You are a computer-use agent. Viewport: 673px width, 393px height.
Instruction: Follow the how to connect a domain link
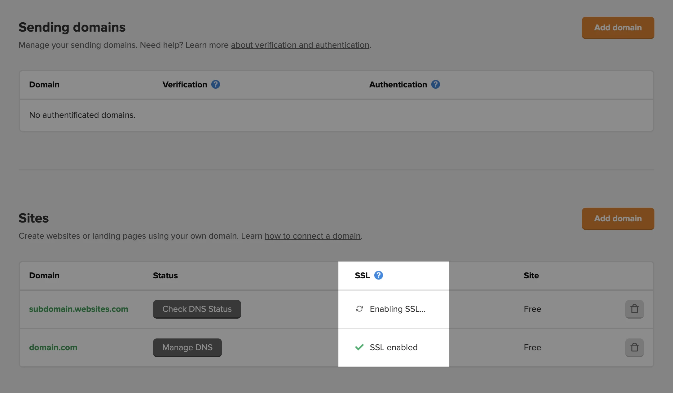click(x=312, y=236)
